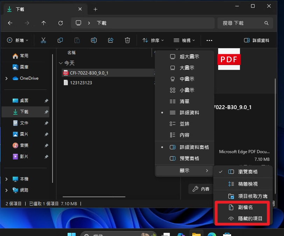Click the Share icon in the toolbar
The image size is (284, 236).
[x=111, y=40]
